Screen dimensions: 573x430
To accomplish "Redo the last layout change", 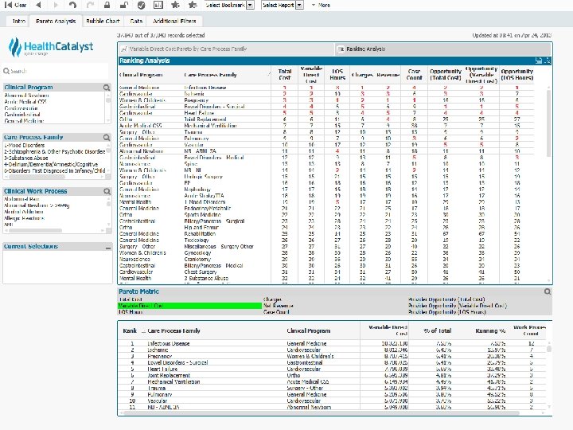I will [90, 5].
